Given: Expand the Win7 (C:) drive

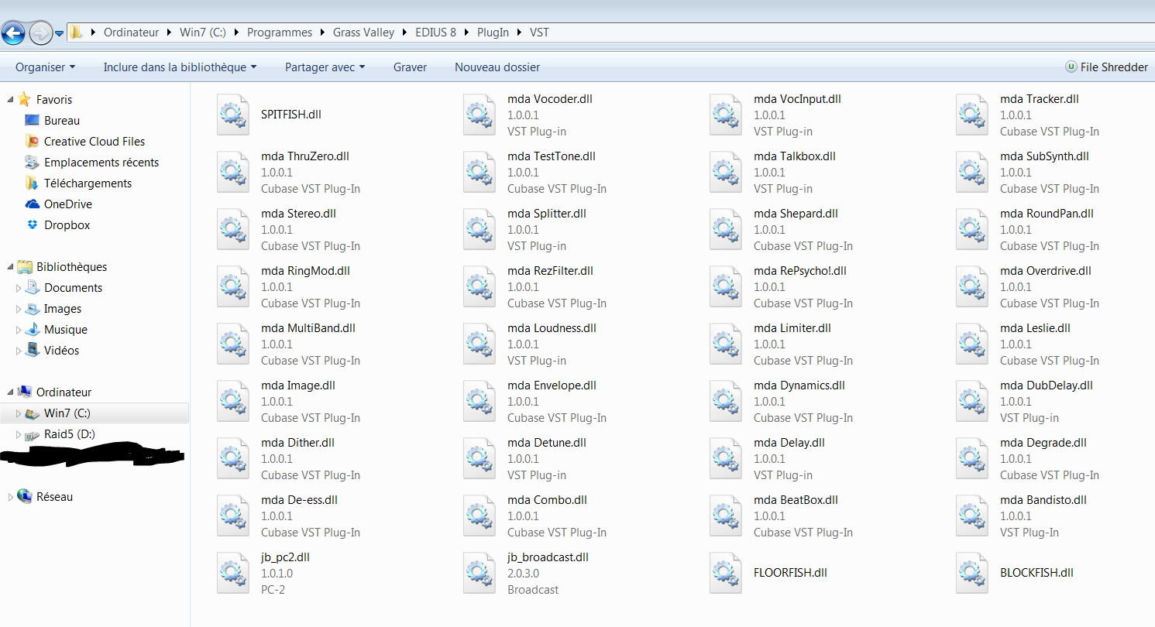Looking at the screenshot, I should (x=19, y=413).
